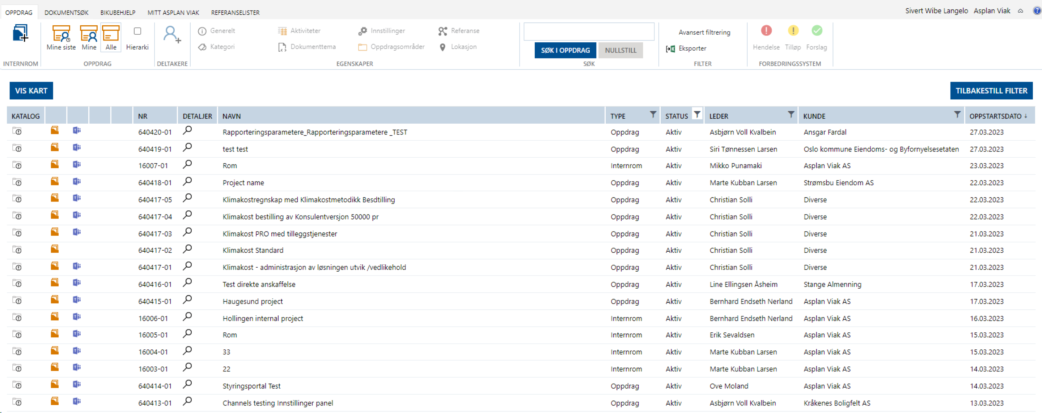This screenshot has height=413, width=1042.
Task: Open details magnifier for 16003-01
Action: [187, 367]
